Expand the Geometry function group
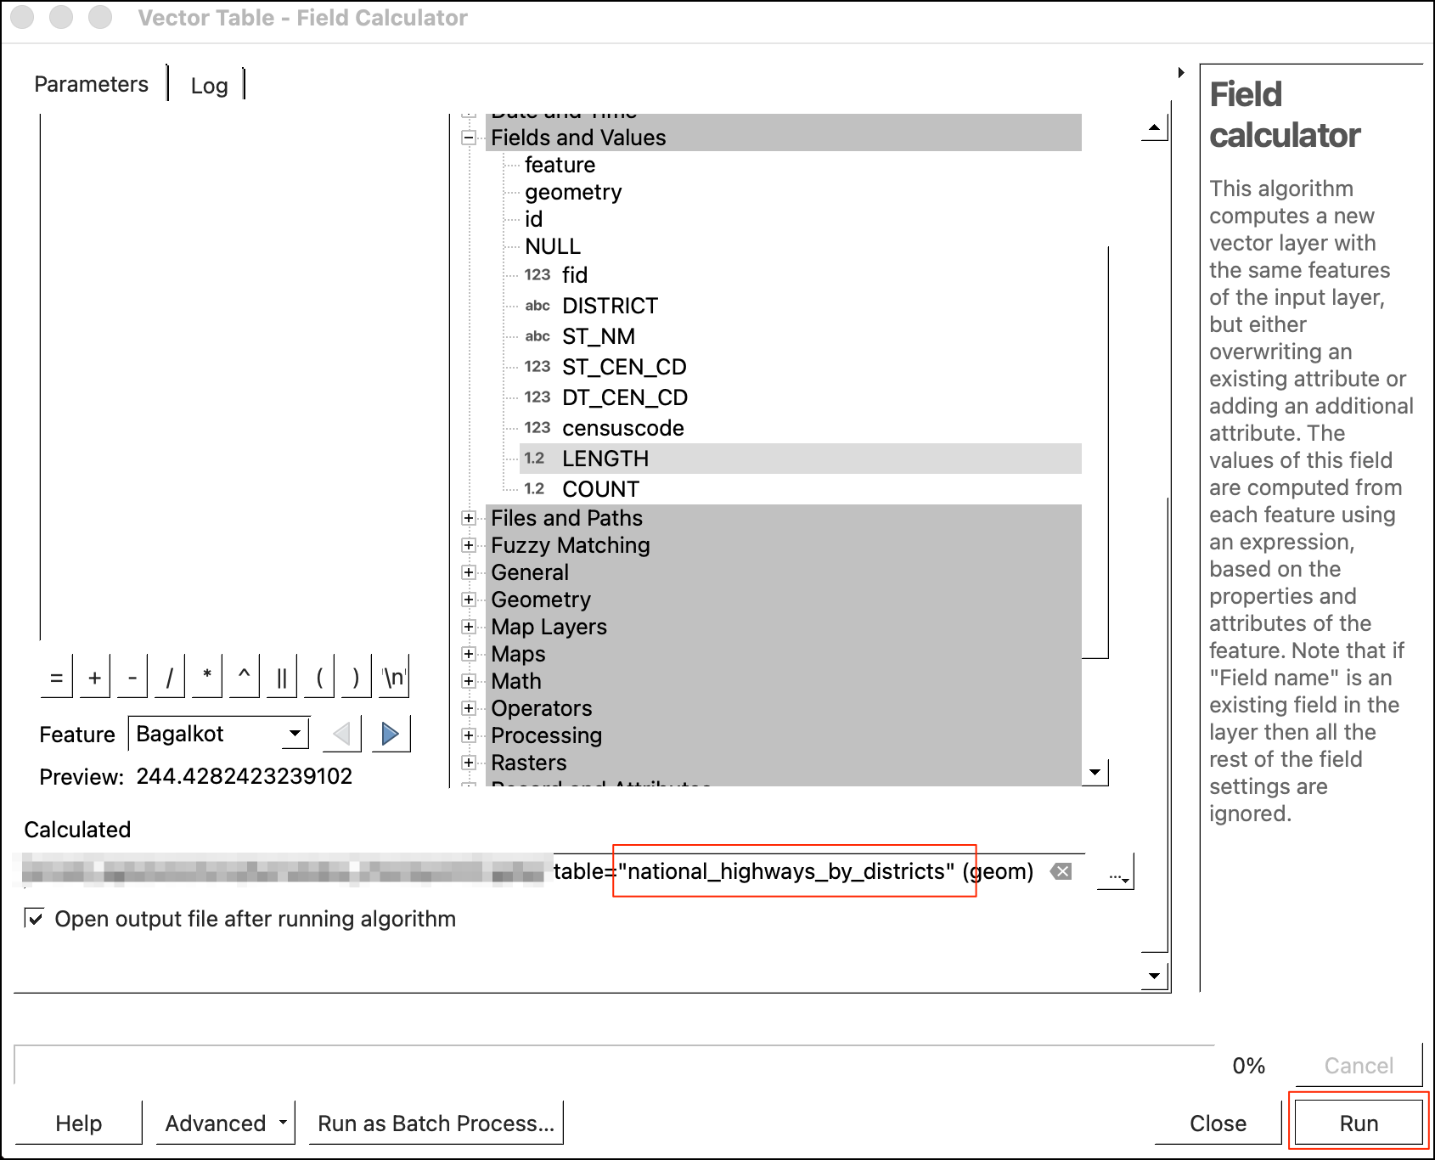The image size is (1435, 1160). [469, 600]
